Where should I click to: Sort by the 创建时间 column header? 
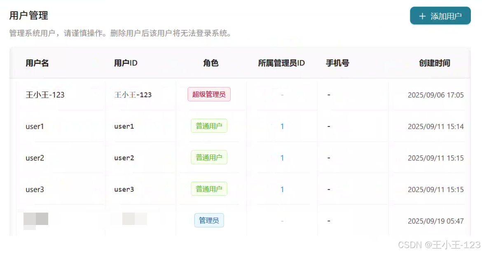tap(434, 63)
